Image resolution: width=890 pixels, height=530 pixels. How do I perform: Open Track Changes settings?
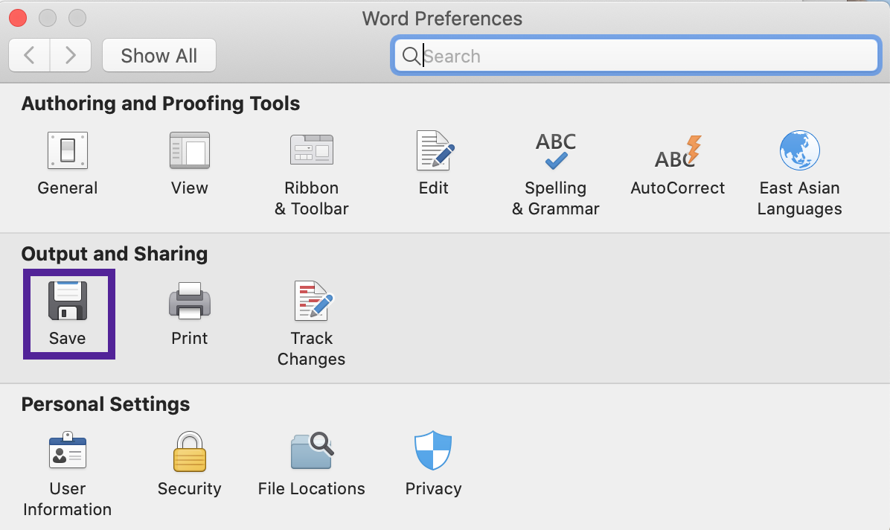312,325
